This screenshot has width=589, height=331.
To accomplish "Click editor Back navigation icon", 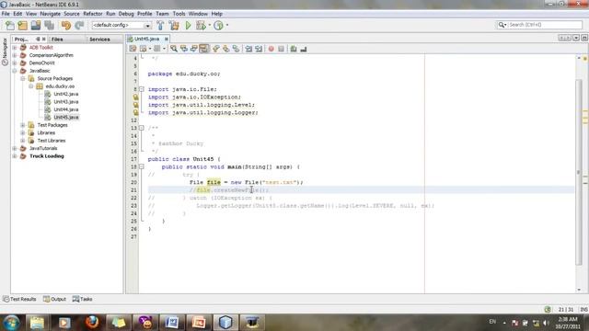I will click(x=144, y=49).
